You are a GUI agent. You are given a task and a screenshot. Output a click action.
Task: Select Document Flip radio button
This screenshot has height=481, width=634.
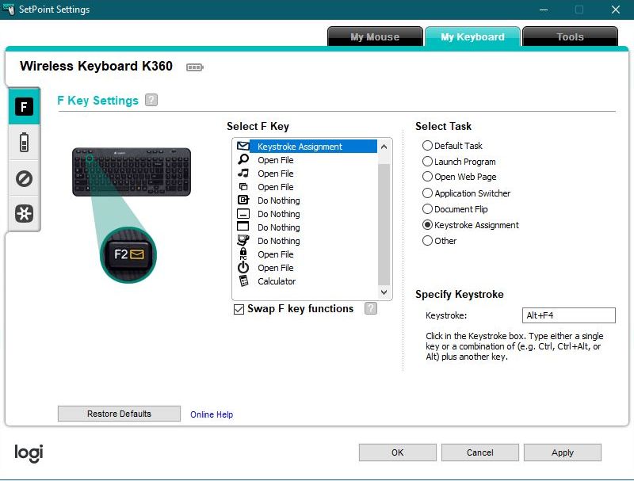tap(427, 209)
